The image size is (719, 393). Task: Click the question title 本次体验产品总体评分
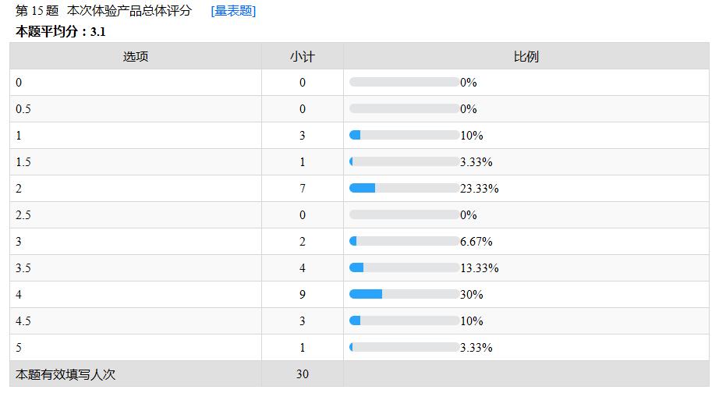[x=129, y=11]
